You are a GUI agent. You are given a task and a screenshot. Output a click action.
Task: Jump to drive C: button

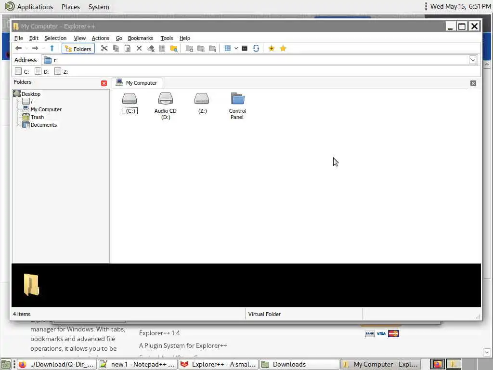[x=22, y=71]
